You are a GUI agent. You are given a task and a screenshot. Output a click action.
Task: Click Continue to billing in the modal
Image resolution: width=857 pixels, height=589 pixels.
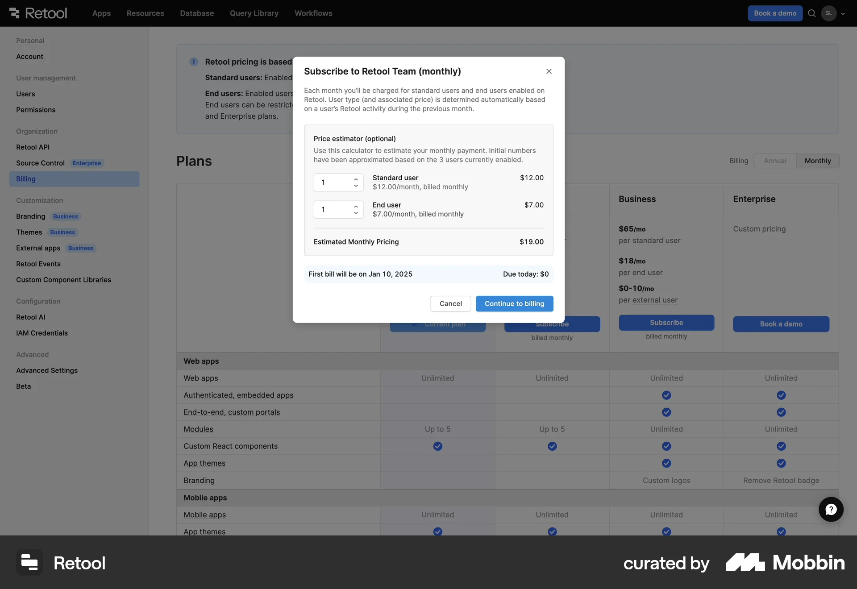514,303
